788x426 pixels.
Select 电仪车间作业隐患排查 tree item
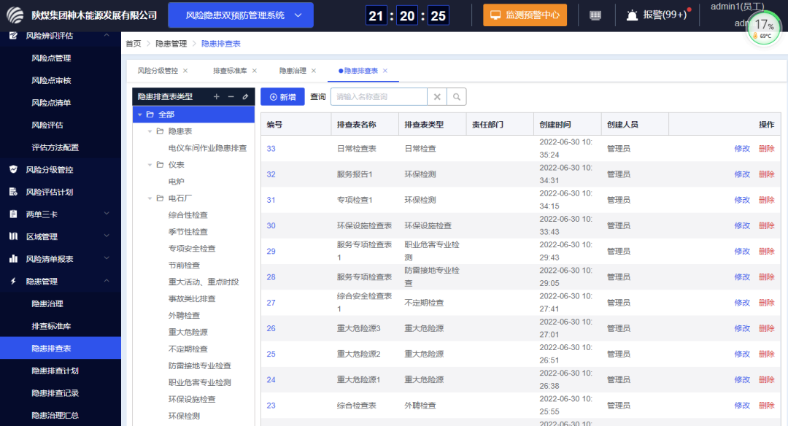(207, 148)
